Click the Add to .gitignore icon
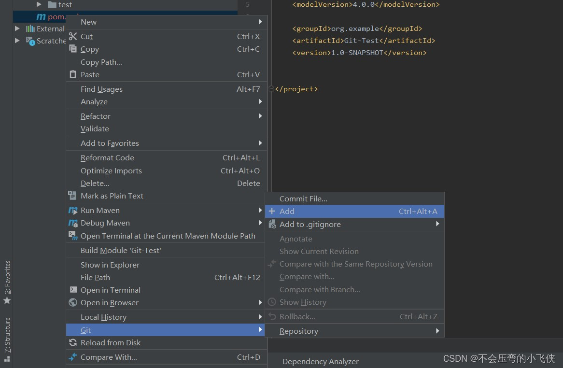This screenshot has height=368, width=563. tap(272, 224)
